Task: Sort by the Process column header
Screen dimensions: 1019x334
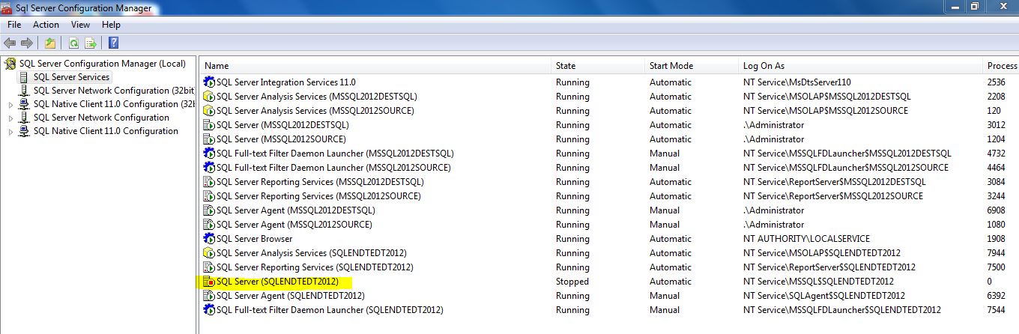Action: [1002, 66]
